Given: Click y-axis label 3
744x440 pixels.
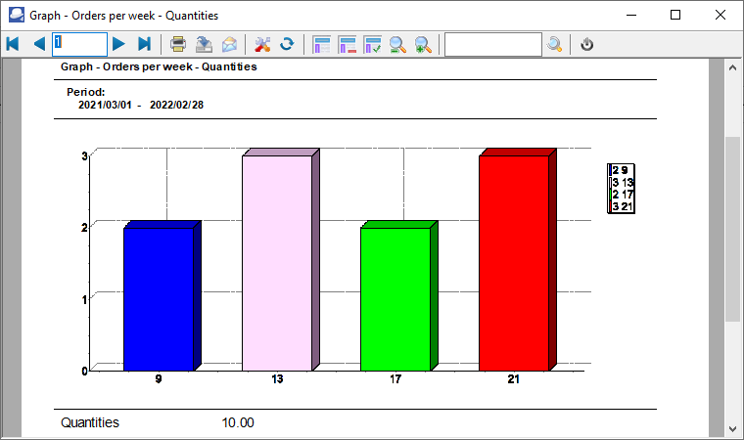Looking at the screenshot, I should coord(84,155).
